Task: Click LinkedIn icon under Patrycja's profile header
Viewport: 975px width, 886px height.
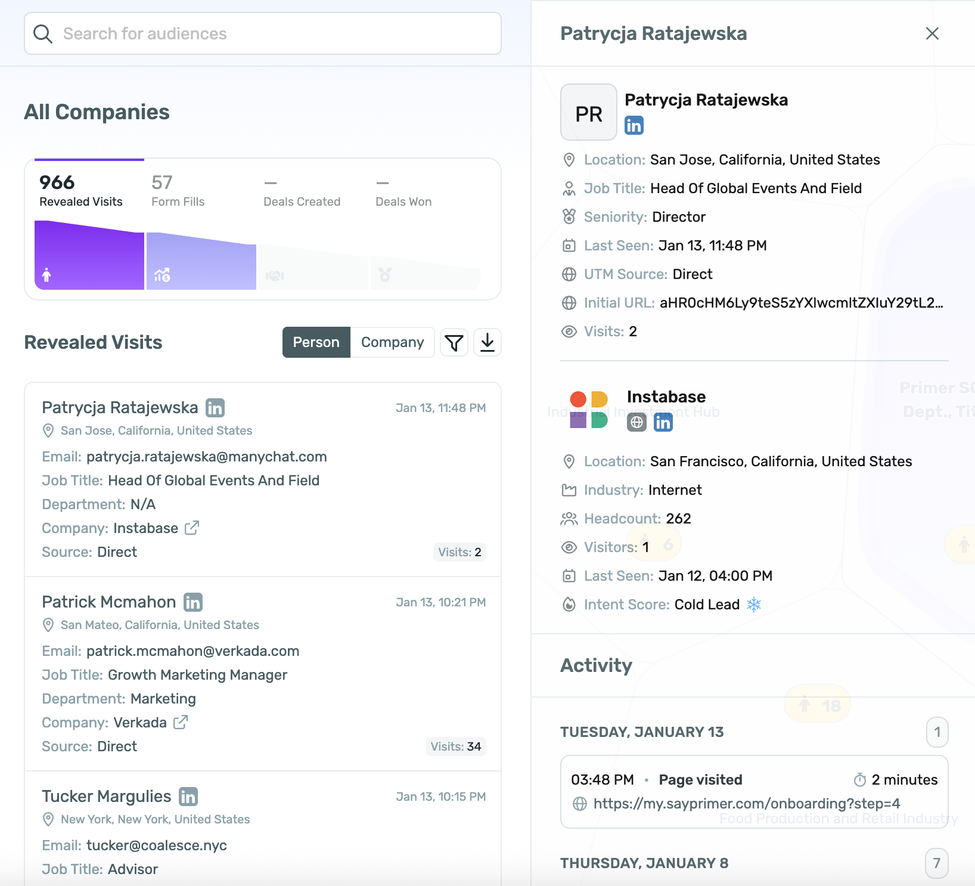Action: 634,126
